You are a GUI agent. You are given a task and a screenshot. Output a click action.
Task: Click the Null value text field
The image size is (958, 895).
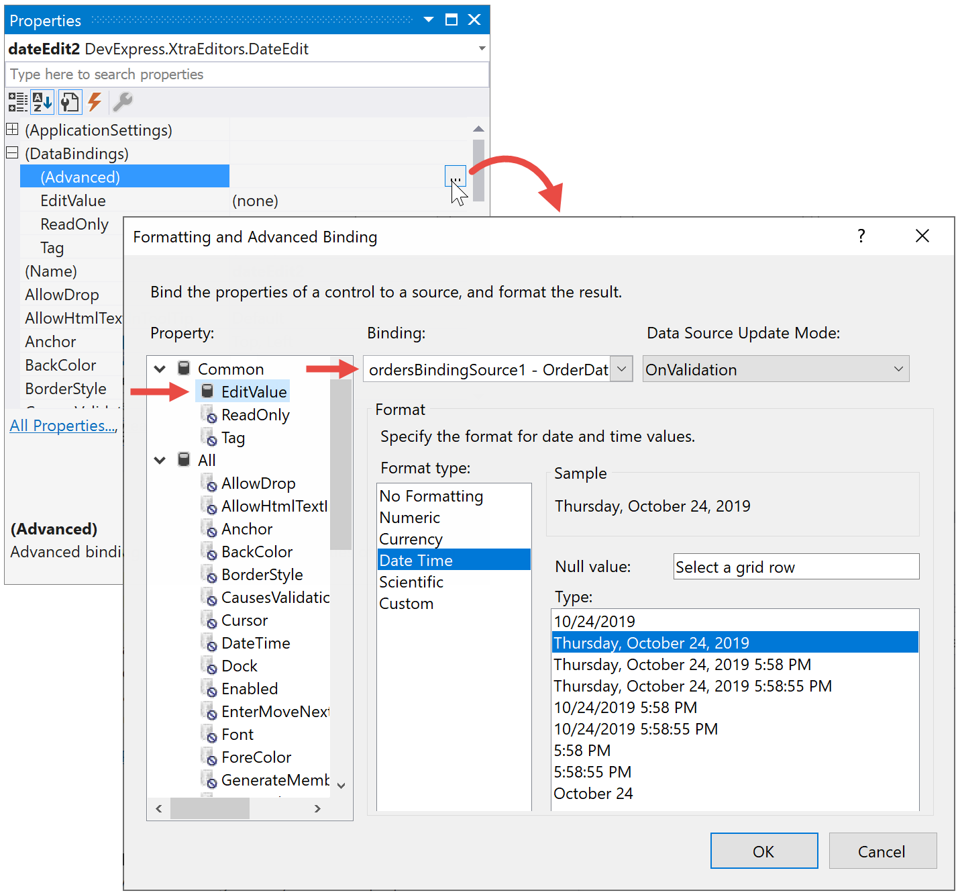point(796,567)
